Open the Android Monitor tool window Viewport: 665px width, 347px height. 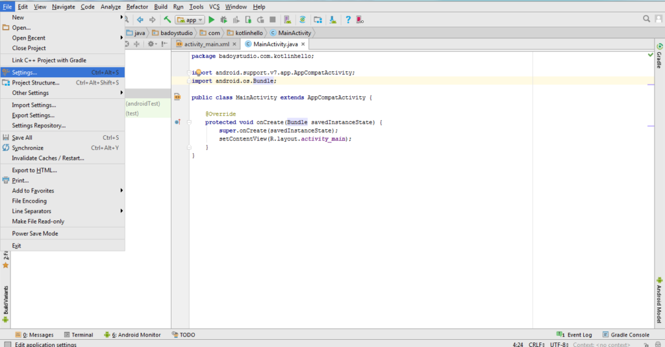tap(135, 335)
